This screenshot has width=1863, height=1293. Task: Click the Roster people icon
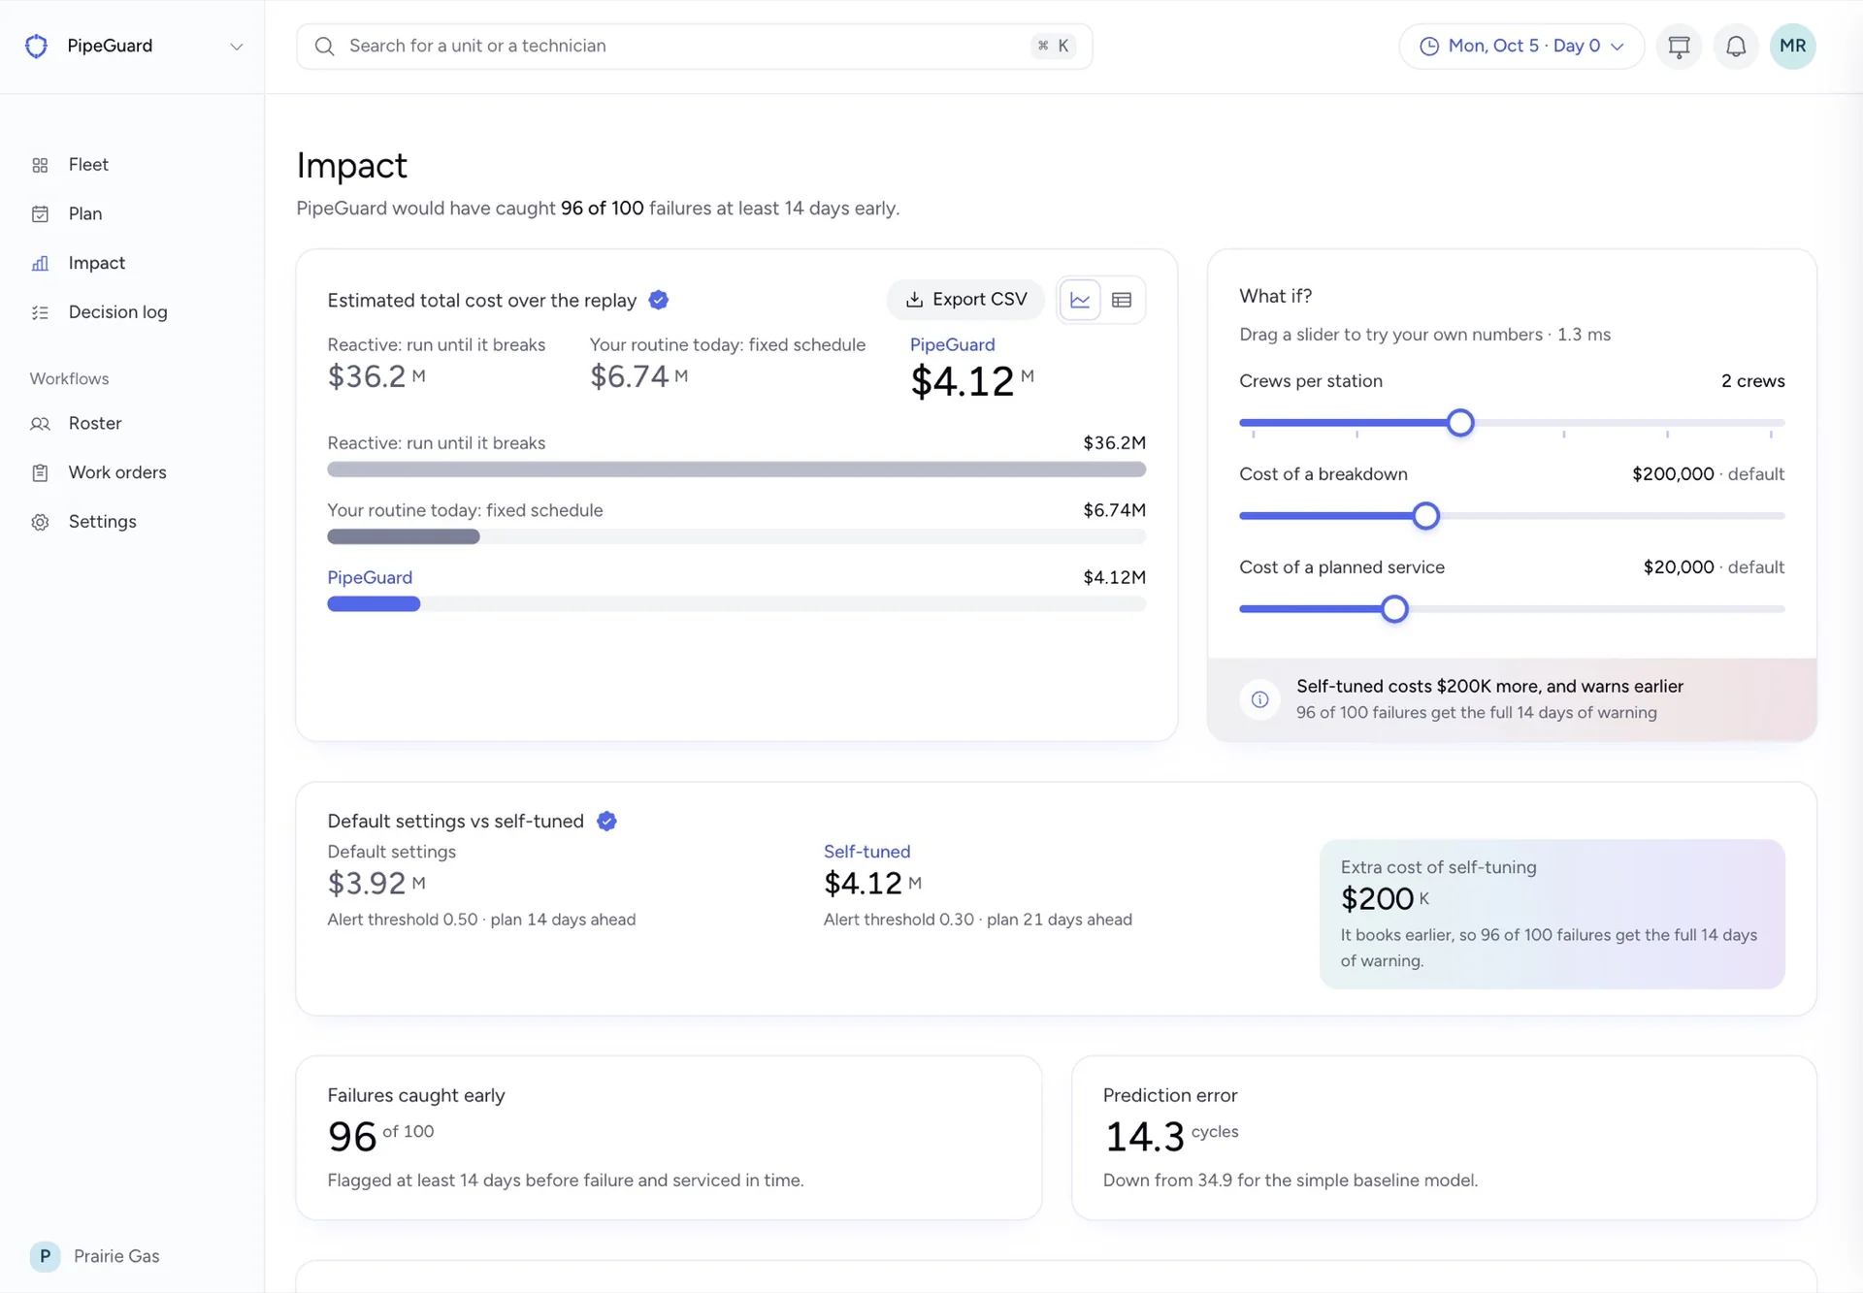[40, 424]
